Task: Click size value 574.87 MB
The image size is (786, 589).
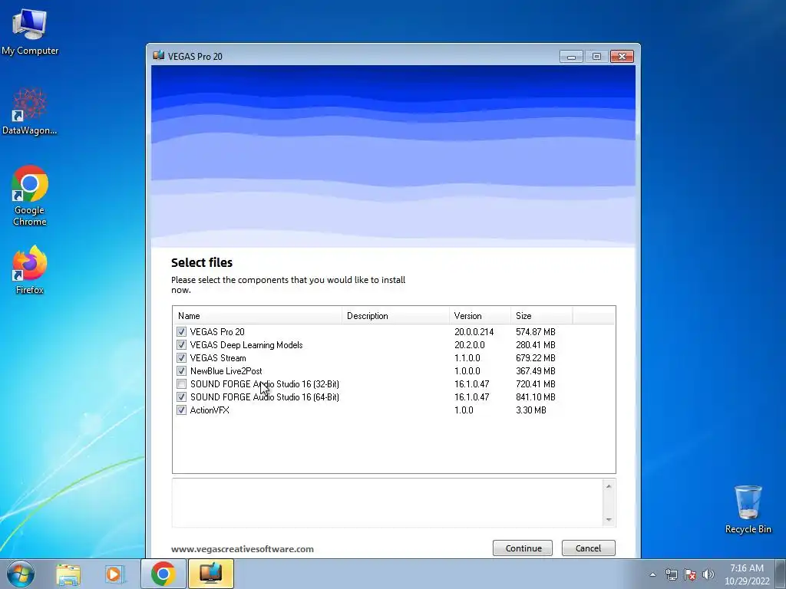Action: [535, 332]
